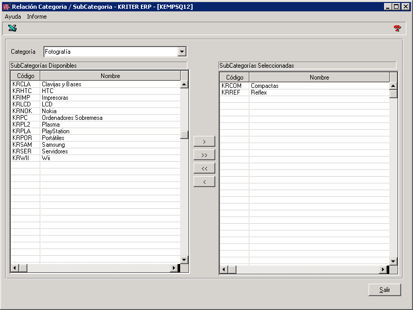
Task: Click Disponibles horizontal scroll right arrow
Action: [173, 268]
